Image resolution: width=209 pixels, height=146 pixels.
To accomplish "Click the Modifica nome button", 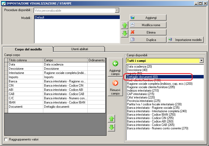I will [148, 25].
